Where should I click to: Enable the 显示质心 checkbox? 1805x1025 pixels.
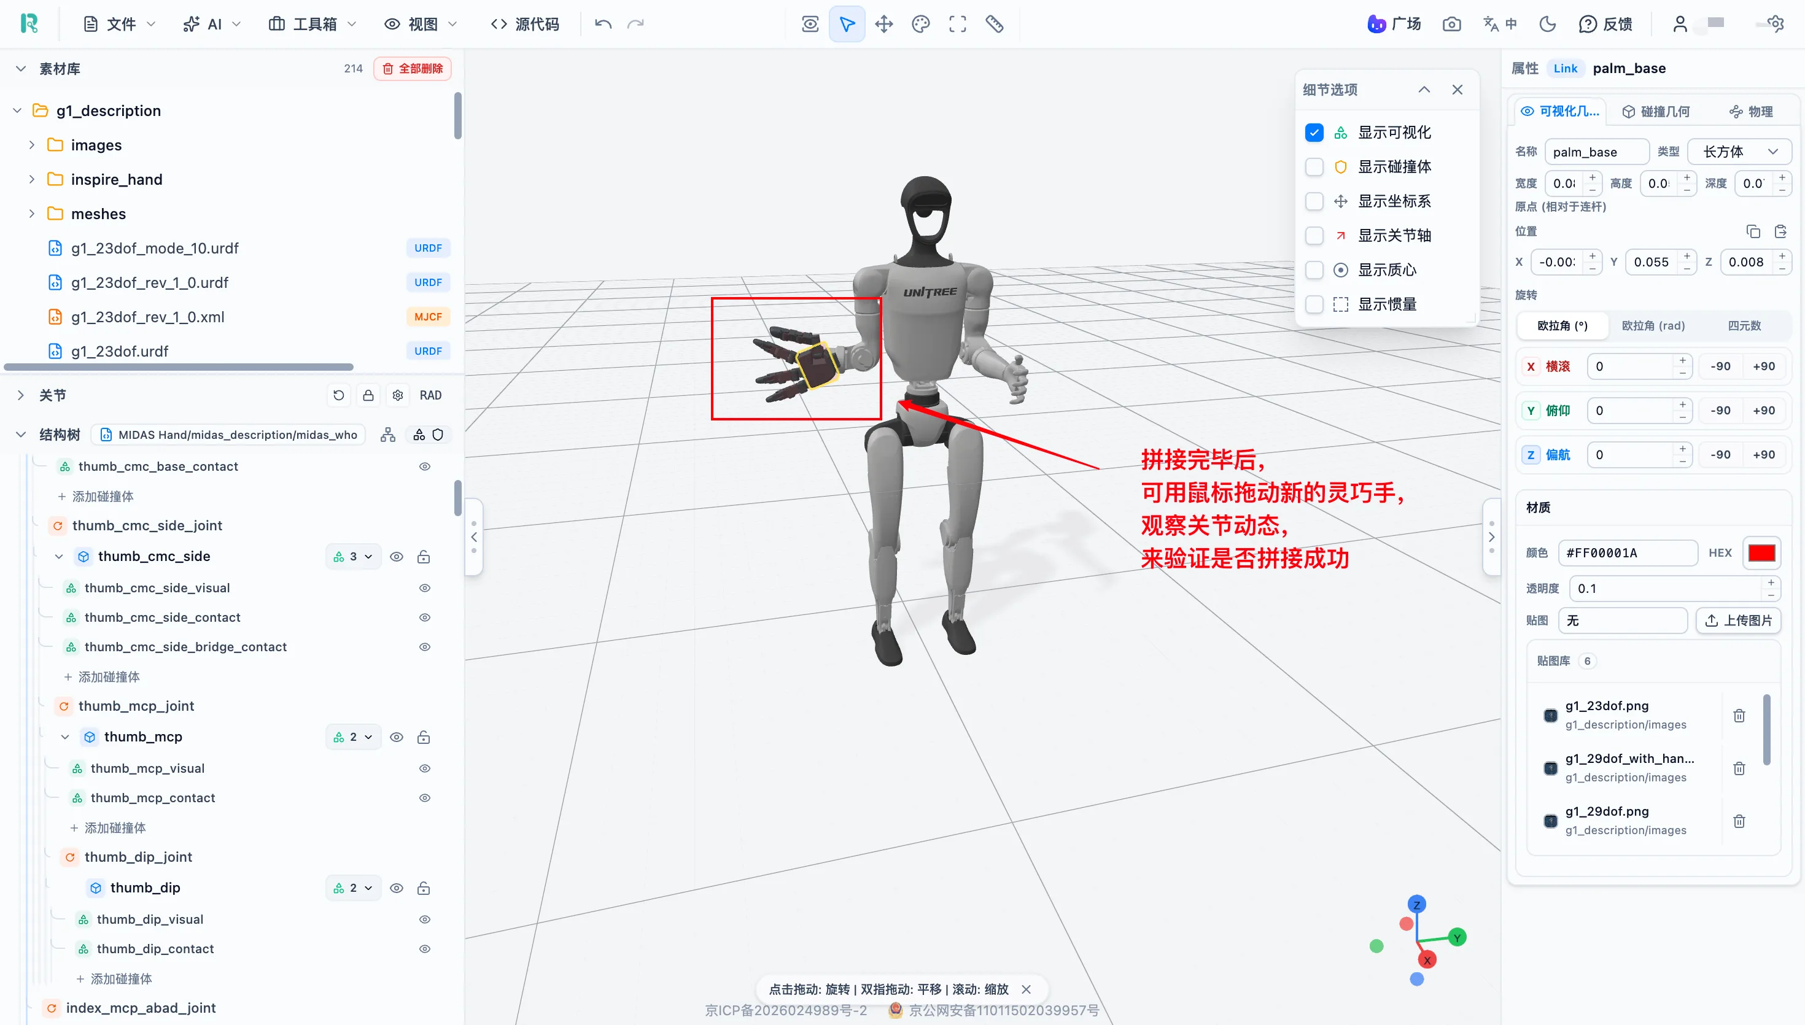pyautogui.click(x=1314, y=270)
